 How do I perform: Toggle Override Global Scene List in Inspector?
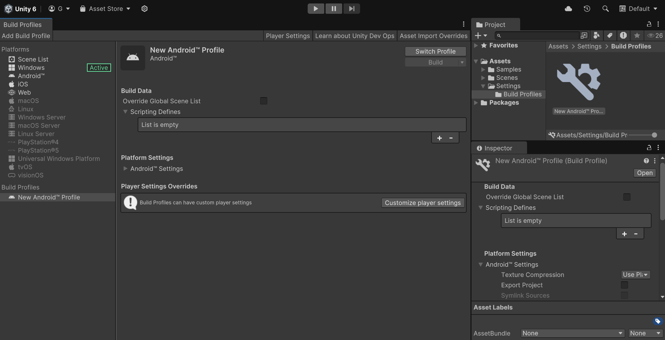pyautogui.click(x=627, y=197)
